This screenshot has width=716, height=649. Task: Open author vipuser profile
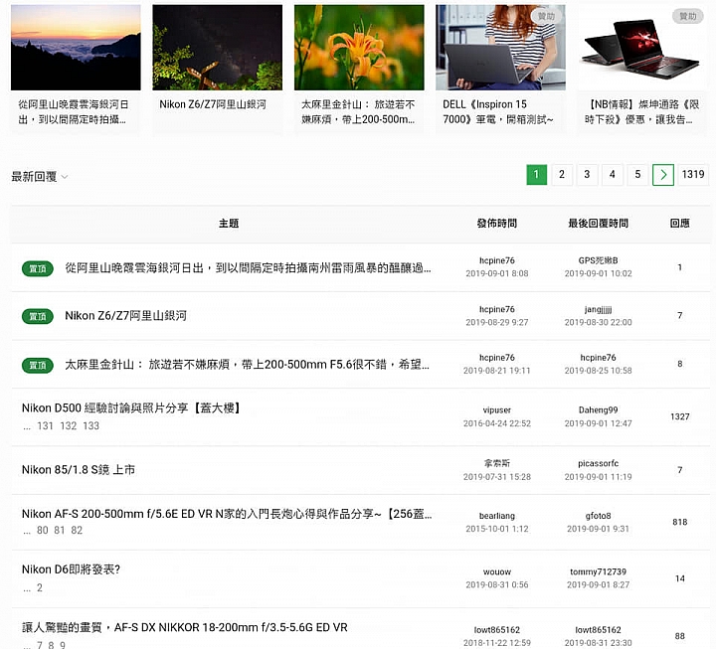(497, 410)
